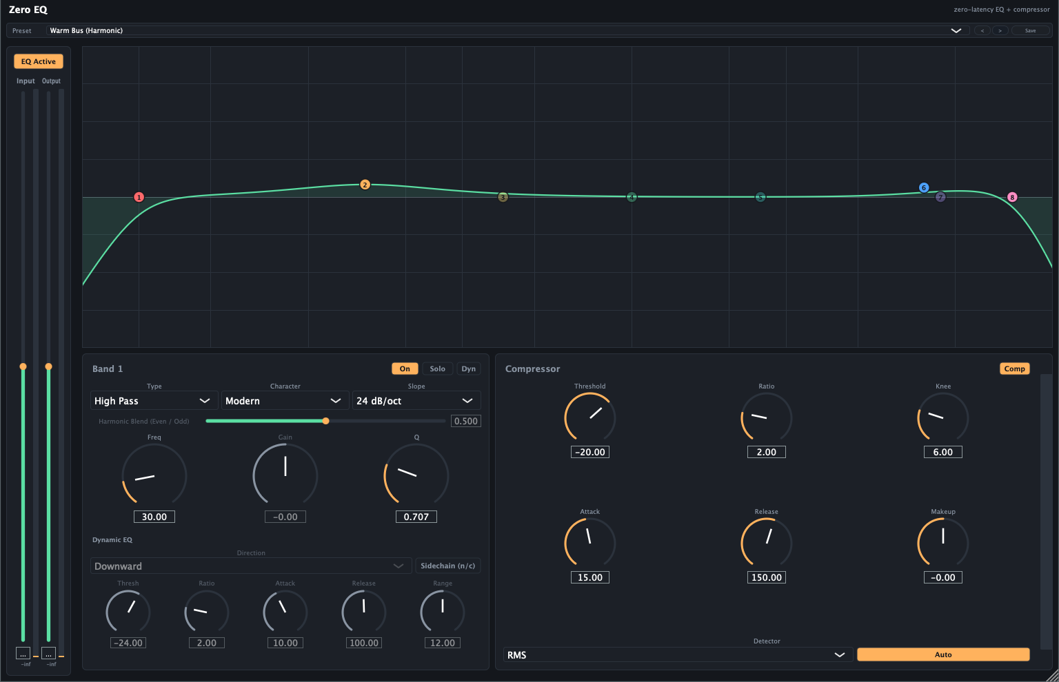The height and width of the screenshot is (682, 1059).
Task: Click the Input level fader handle
Action: click(23, 366)
